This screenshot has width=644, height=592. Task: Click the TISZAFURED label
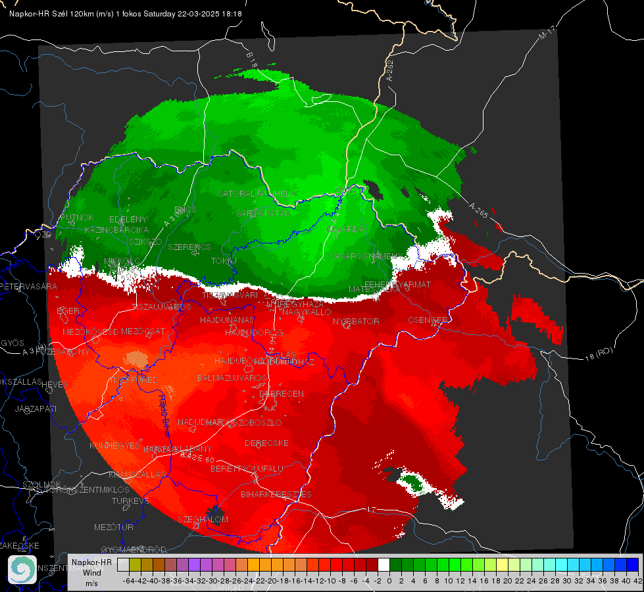[133, 380]
